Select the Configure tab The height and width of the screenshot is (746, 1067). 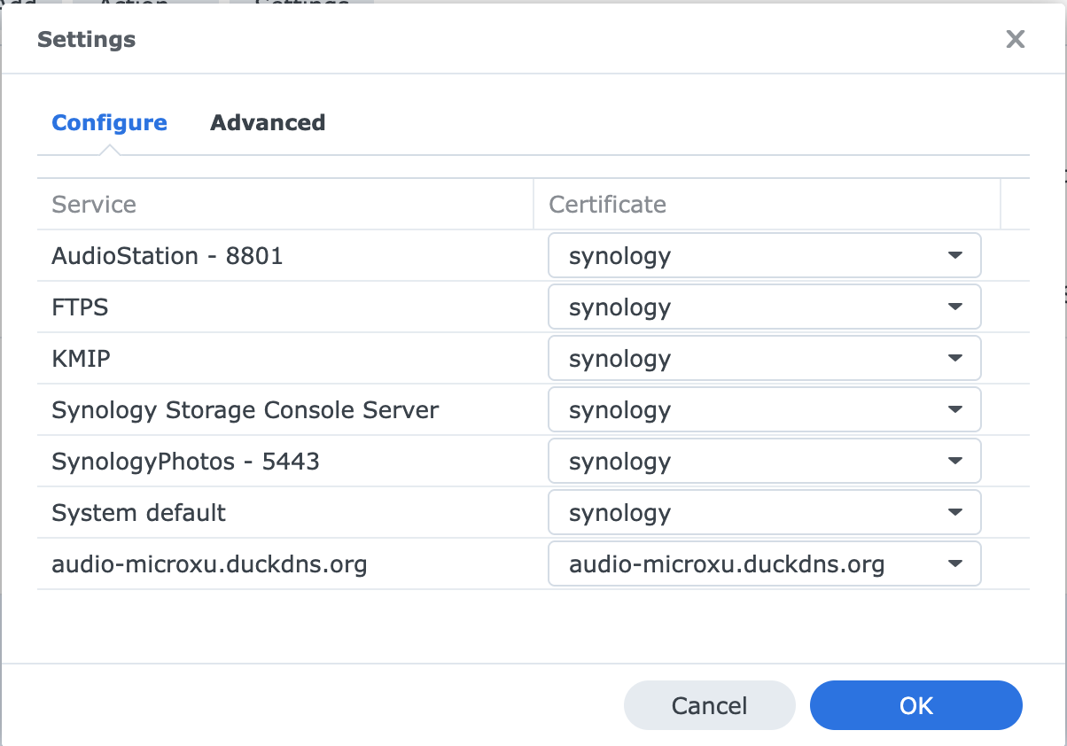109,123
